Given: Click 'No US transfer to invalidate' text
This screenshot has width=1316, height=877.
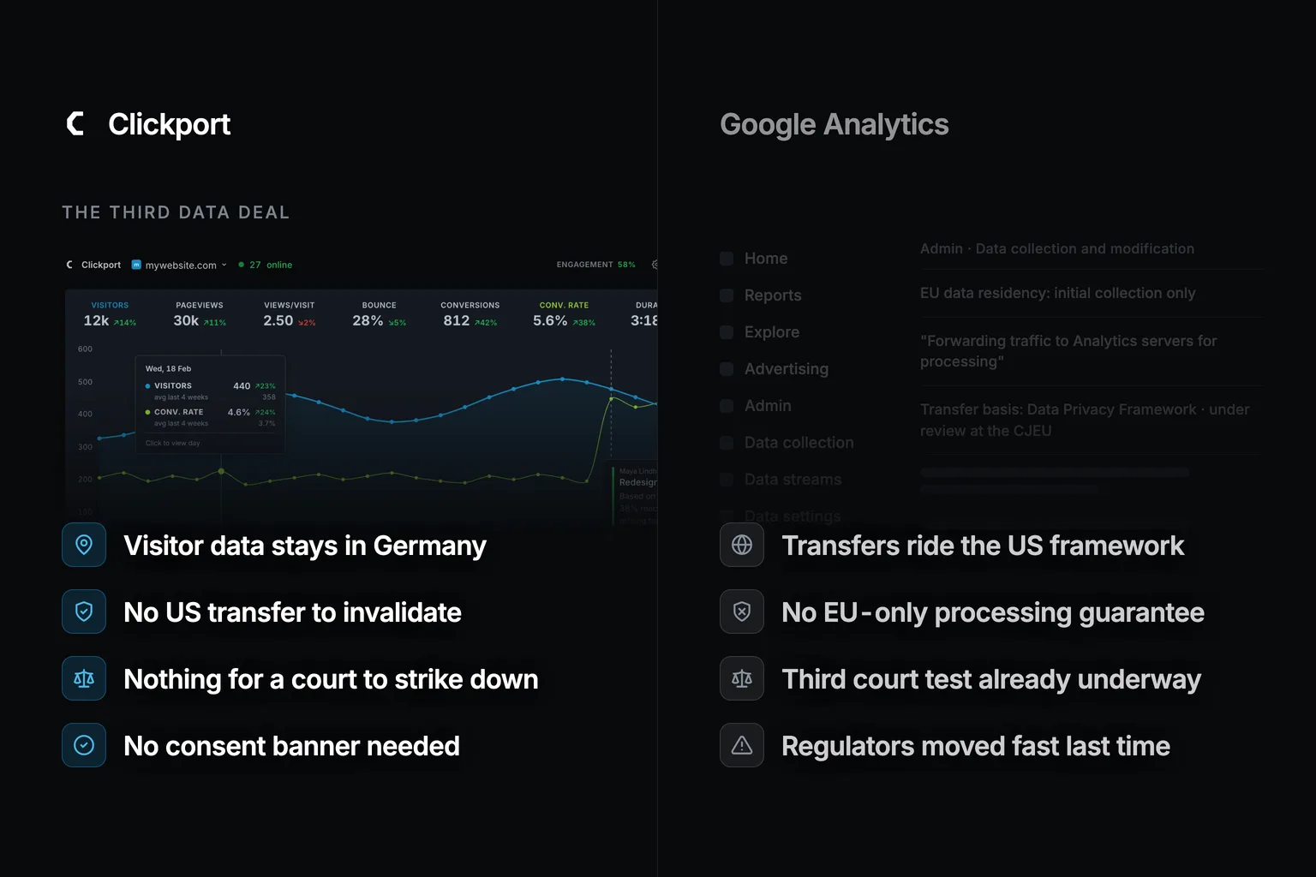Looking at the screenshot, I should coord(292,612).
